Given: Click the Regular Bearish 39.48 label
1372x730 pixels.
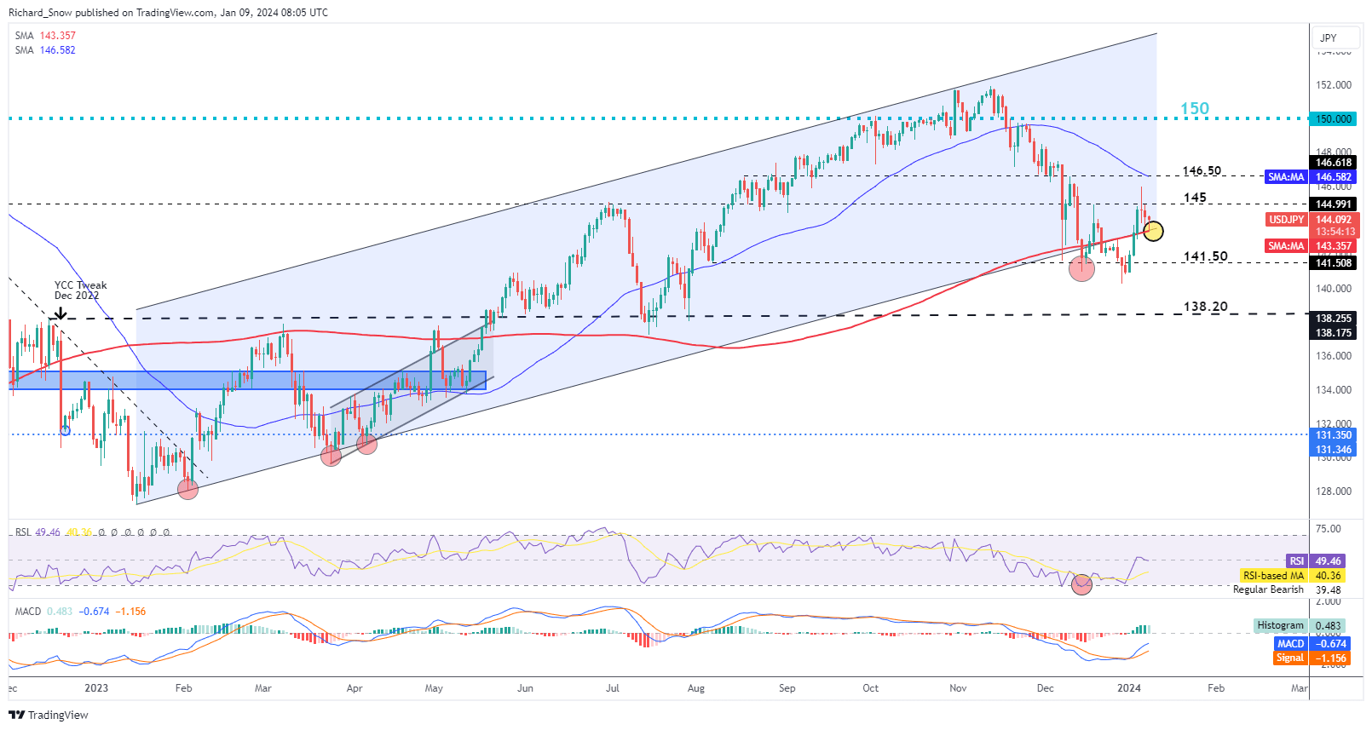Looking at the screenshot, I should click(1287, 589).
